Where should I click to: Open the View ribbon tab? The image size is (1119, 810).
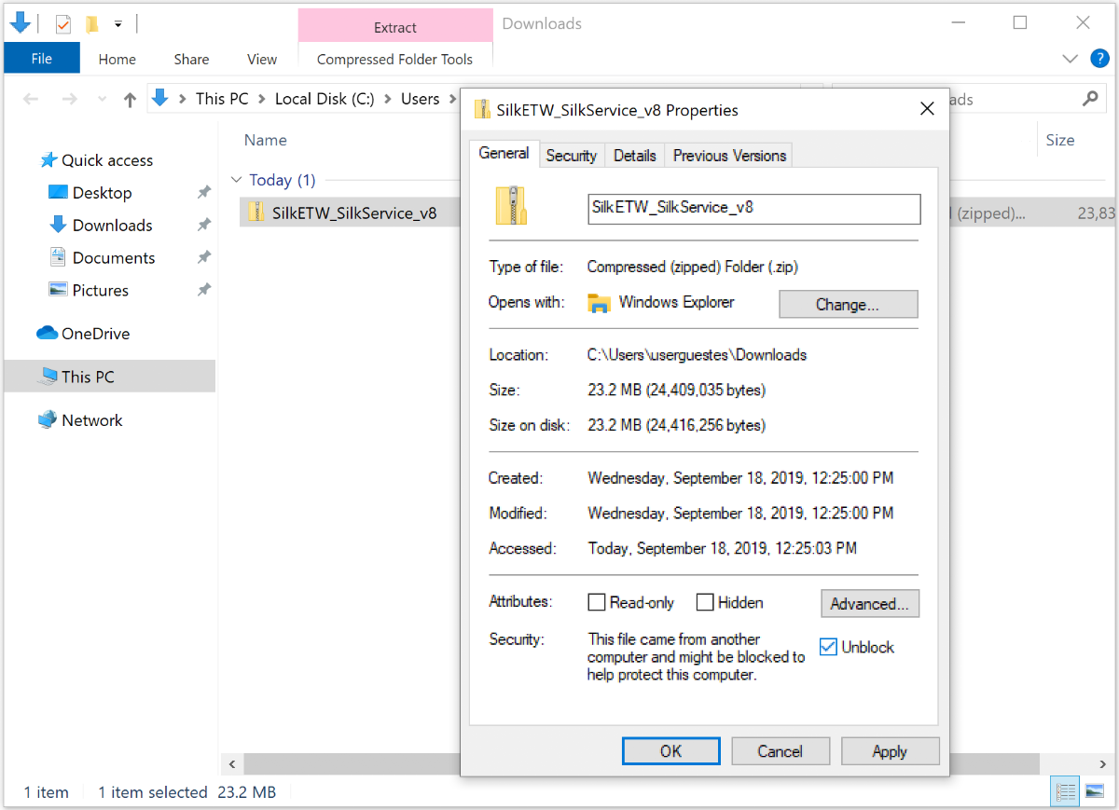[x=262, y=59]
